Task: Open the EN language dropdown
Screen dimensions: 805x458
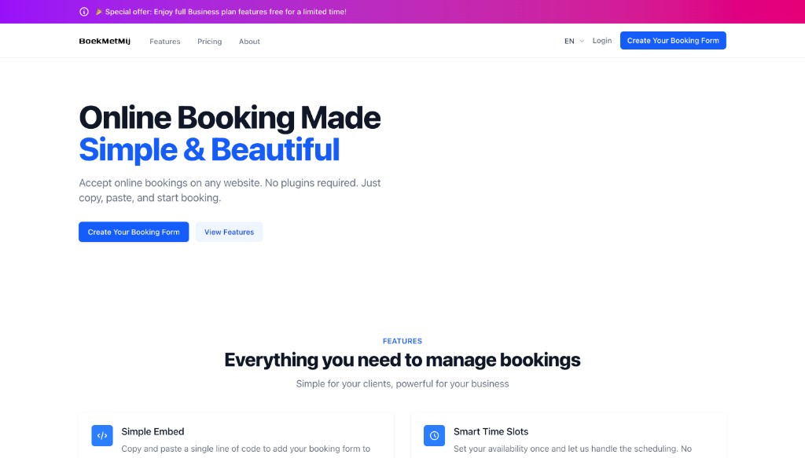Action: pos(574,41)
